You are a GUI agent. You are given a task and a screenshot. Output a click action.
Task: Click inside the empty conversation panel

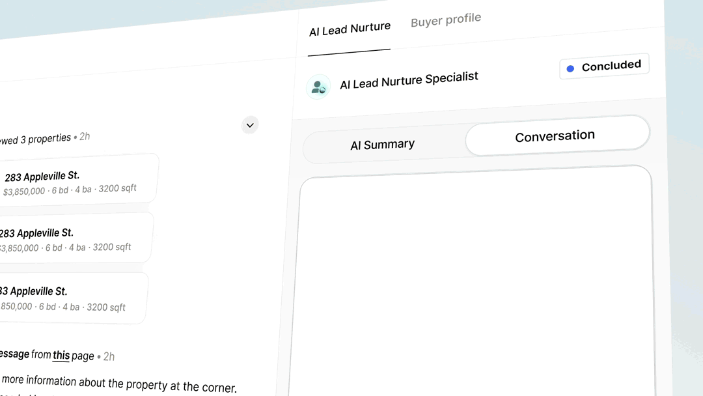pos(474,280)
